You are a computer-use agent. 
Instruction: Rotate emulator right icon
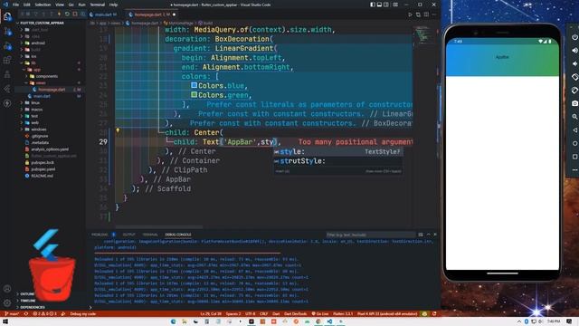tap(574, 91)
